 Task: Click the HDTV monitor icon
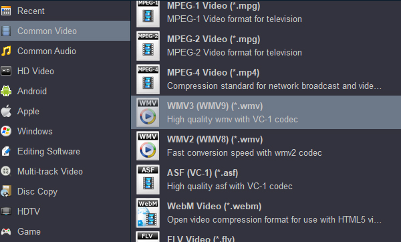click(x=6, y=211)
